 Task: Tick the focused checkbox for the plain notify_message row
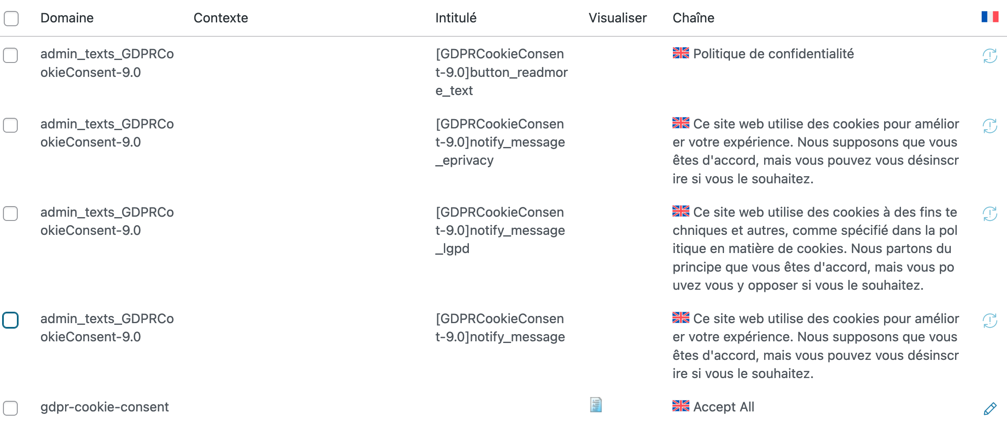(10, 320)
